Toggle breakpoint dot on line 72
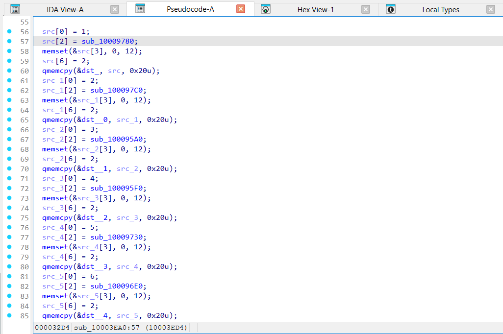This screenshot has width=503, height=334. 9,188
